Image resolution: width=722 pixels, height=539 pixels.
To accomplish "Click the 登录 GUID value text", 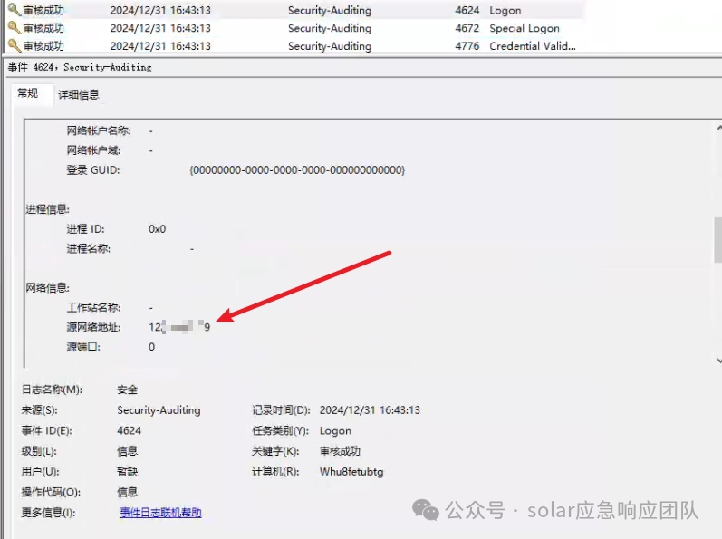I will 297,170.
